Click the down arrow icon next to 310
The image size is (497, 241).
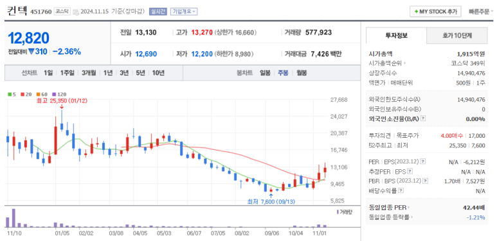[x=31, y=51]
